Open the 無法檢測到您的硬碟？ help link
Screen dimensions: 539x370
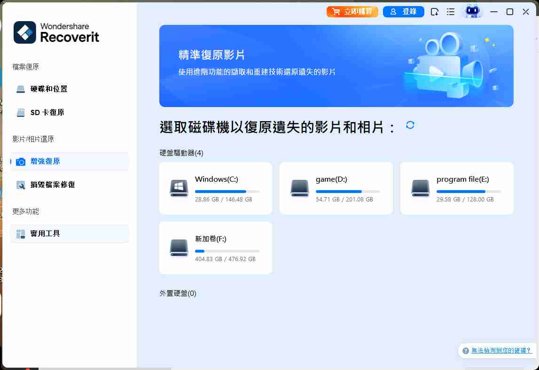(500, 350)
